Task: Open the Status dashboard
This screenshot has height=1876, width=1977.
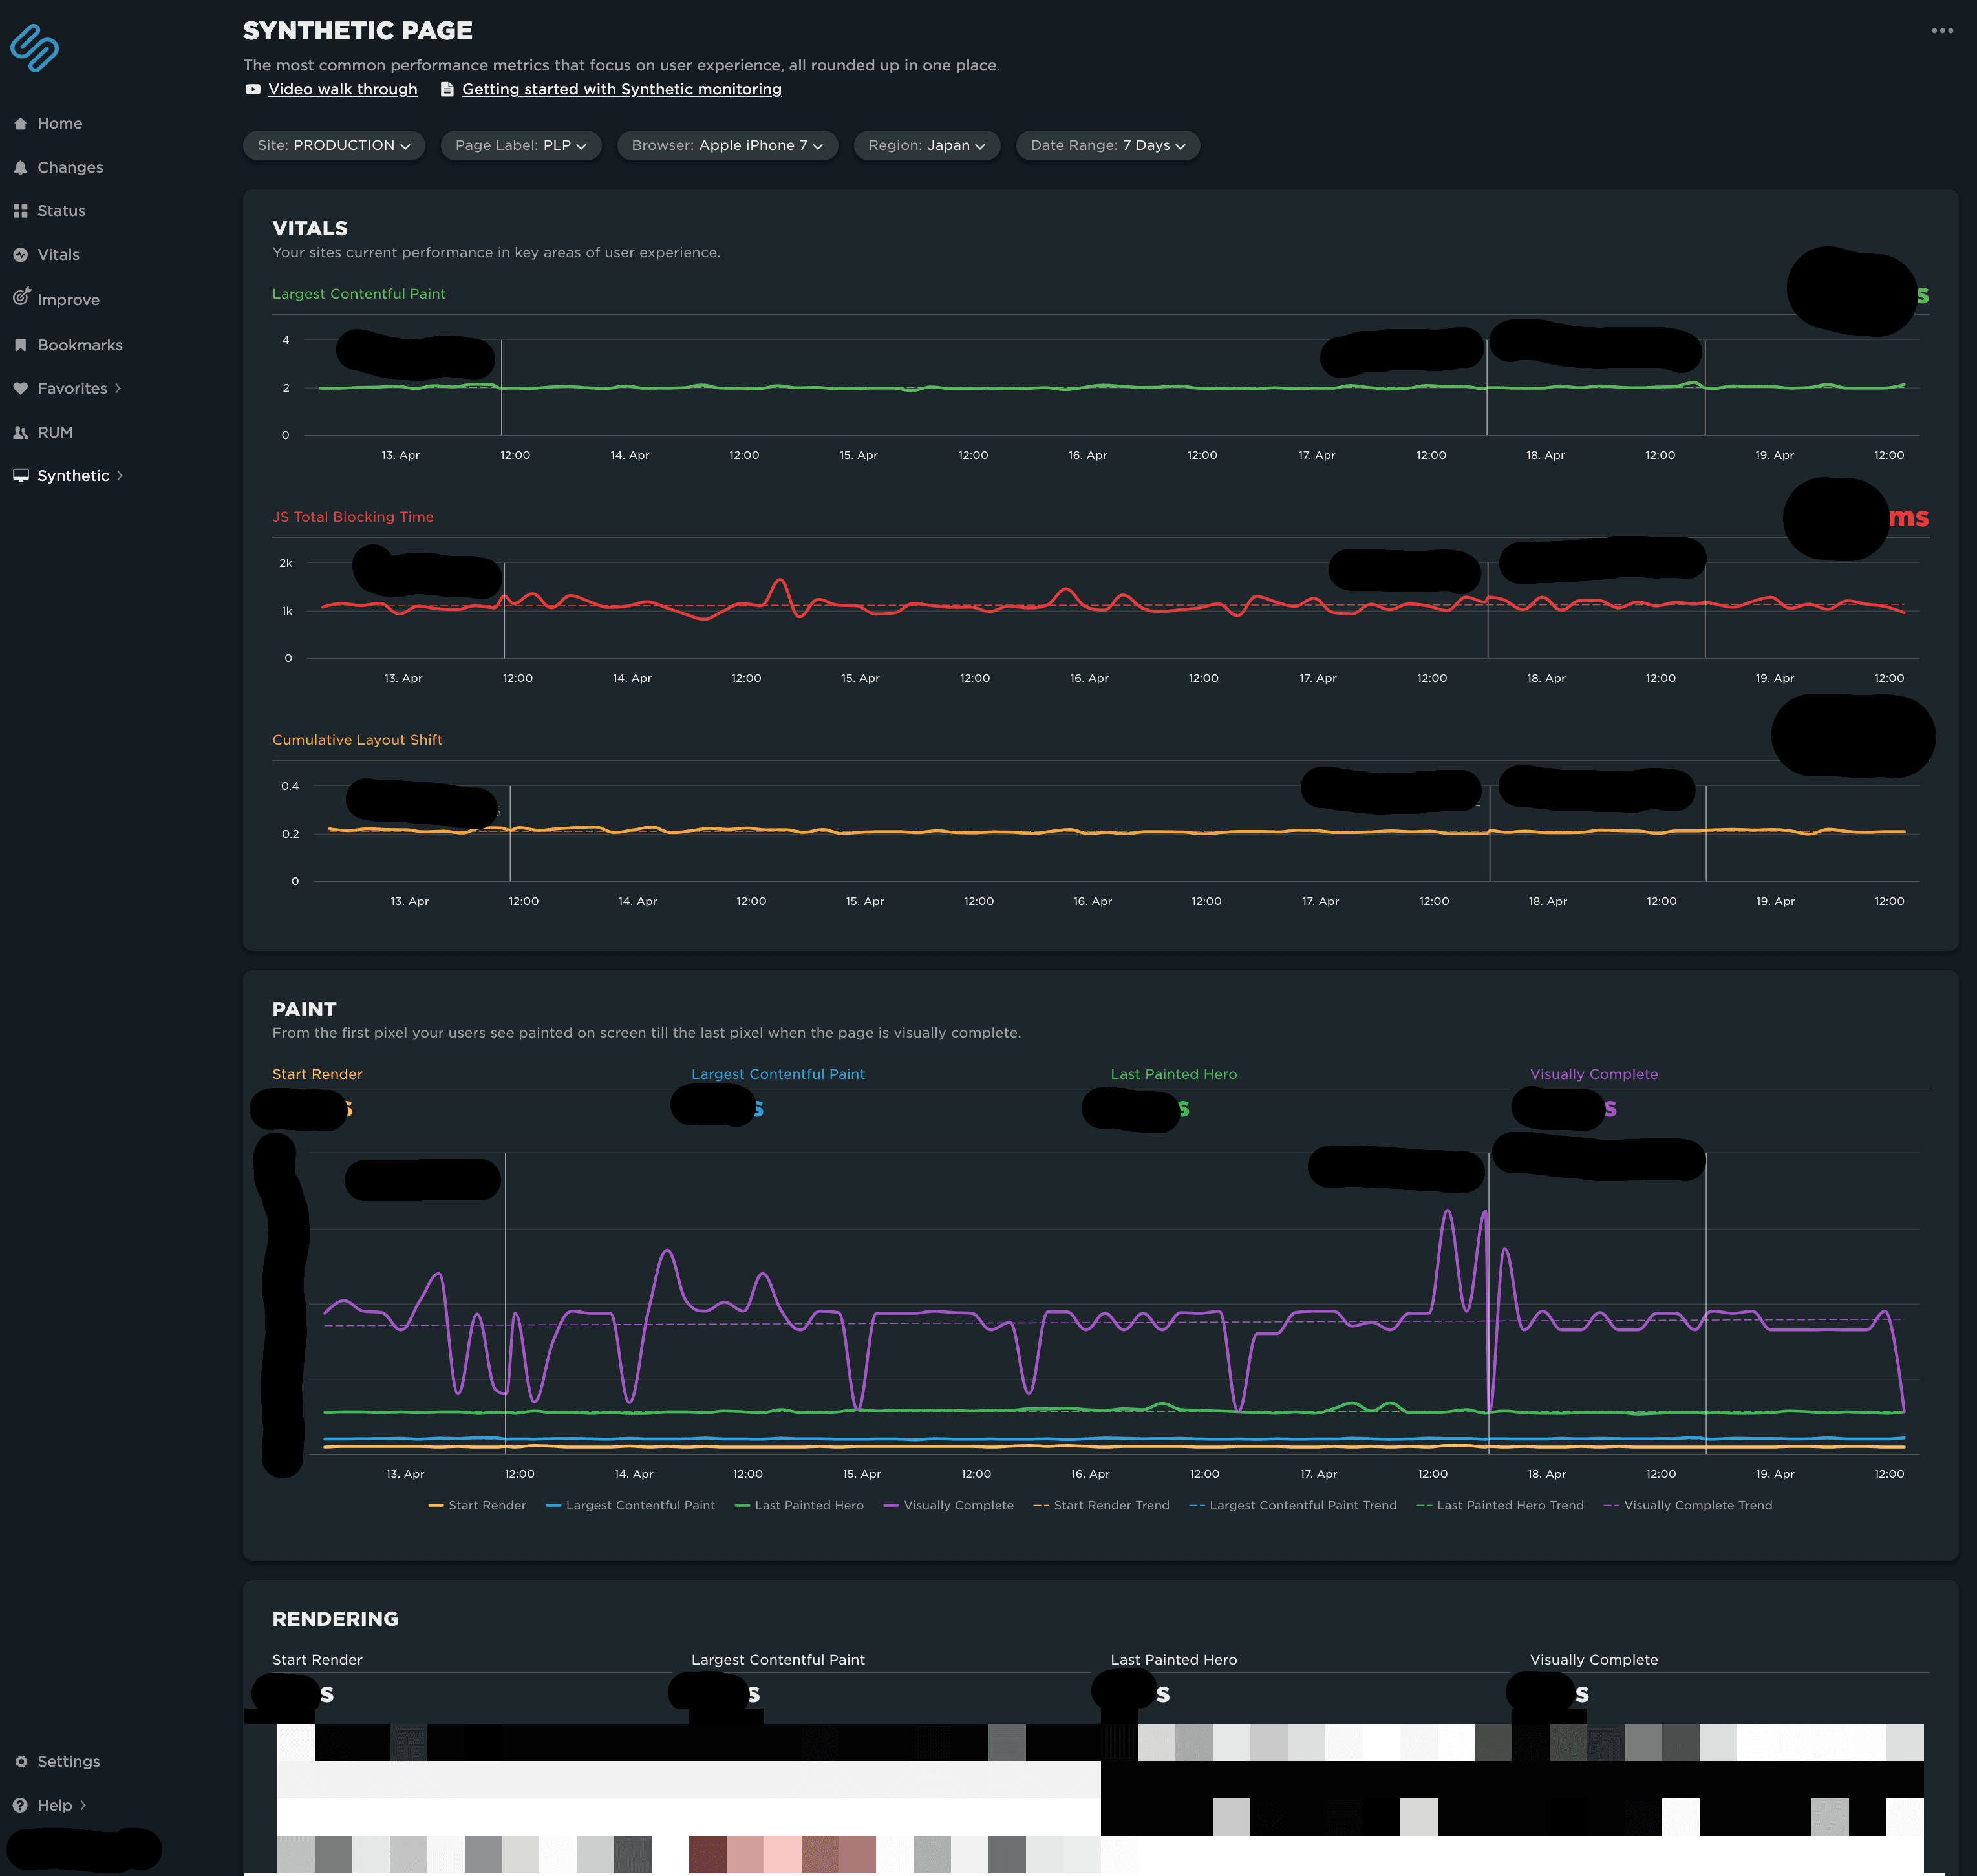Action: tap(62, 210)
